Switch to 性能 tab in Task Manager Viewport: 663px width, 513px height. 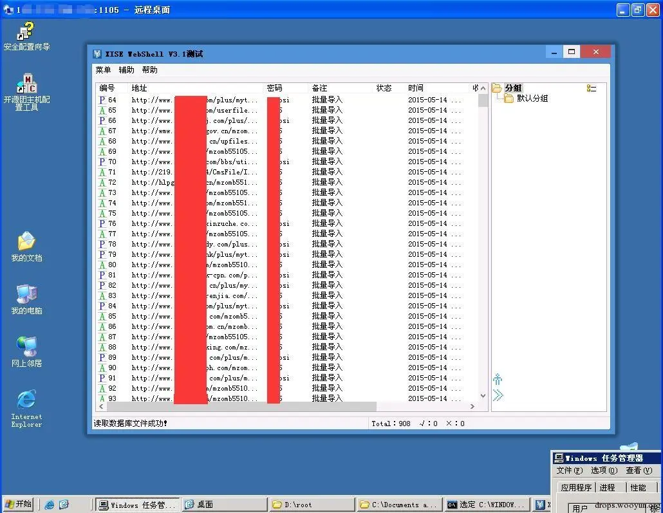638,487
